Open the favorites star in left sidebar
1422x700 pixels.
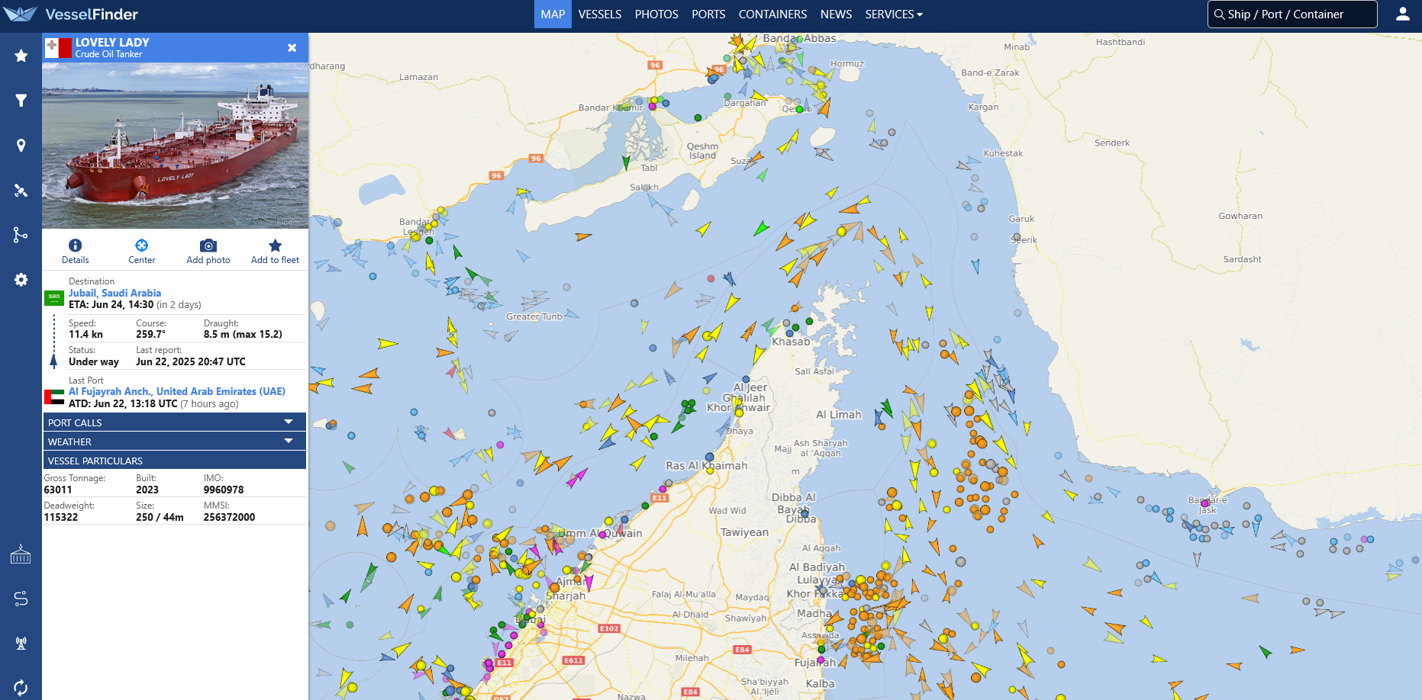coord(21,56)
